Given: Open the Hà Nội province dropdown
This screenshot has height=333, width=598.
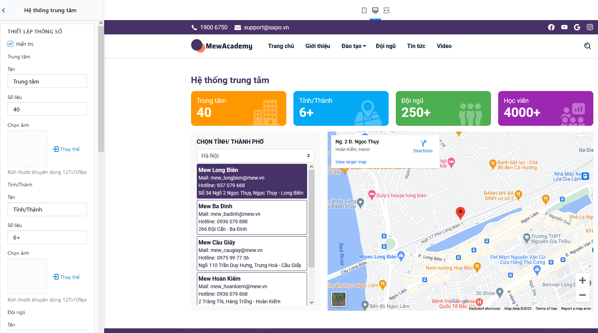Looking at the screenshot, I should coord(256,156).
